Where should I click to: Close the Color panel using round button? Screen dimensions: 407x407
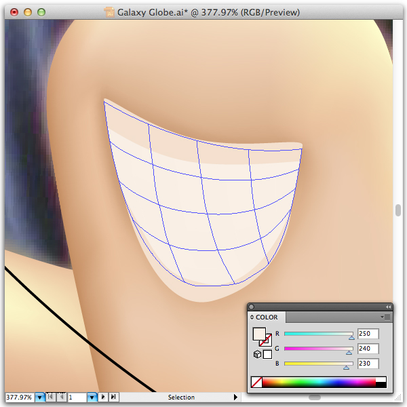(251, 307)
